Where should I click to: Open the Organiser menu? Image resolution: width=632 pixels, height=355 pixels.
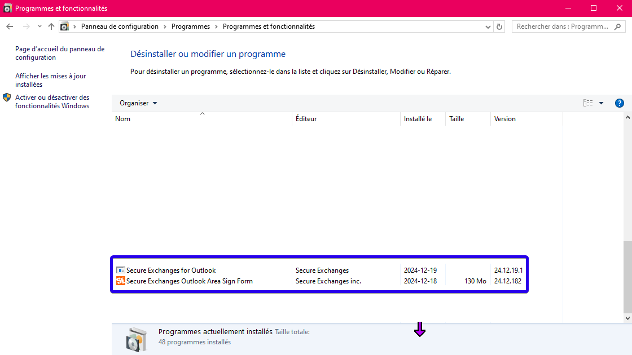tap(138, 103)
